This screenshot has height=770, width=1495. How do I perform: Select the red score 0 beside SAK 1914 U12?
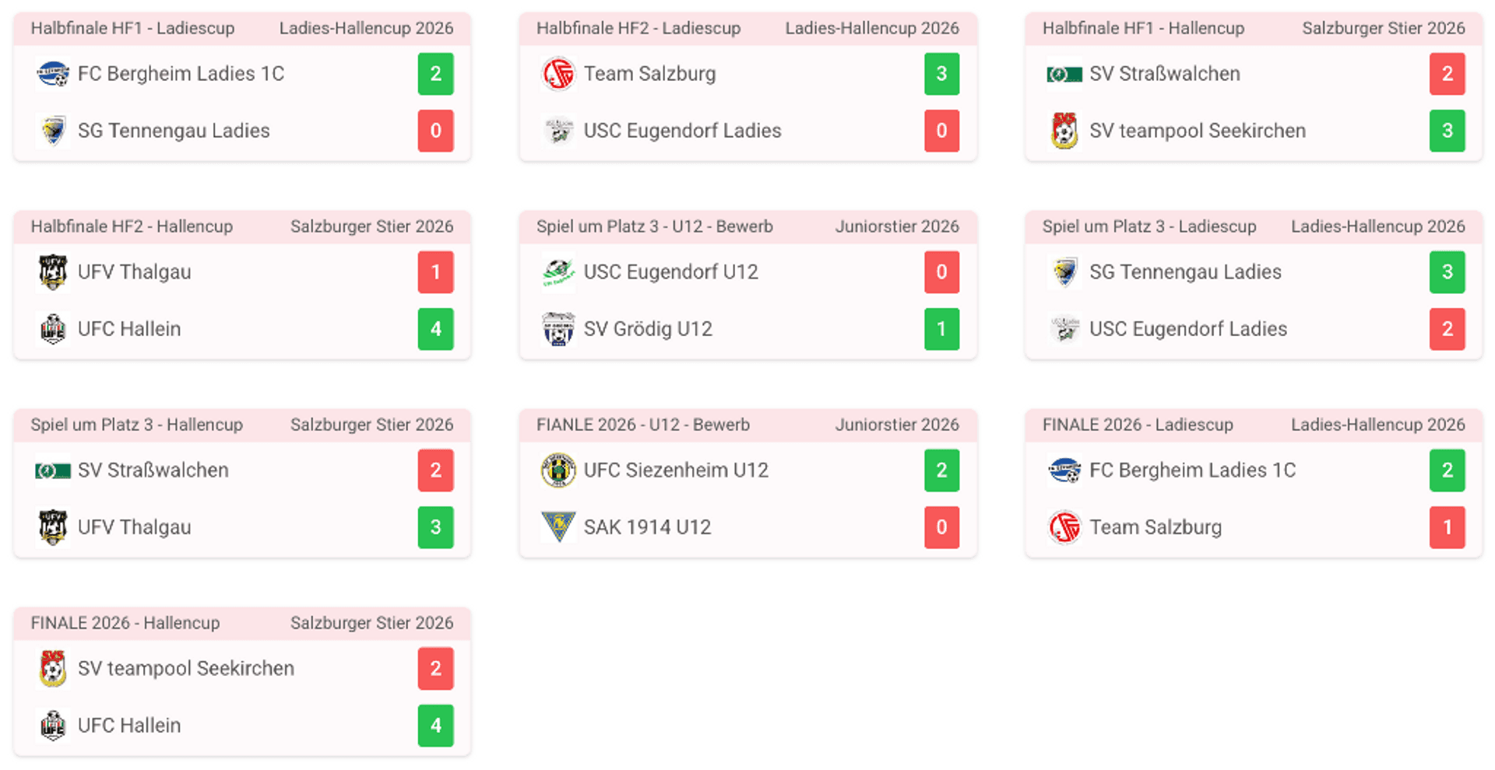click(x=941, y=527)
